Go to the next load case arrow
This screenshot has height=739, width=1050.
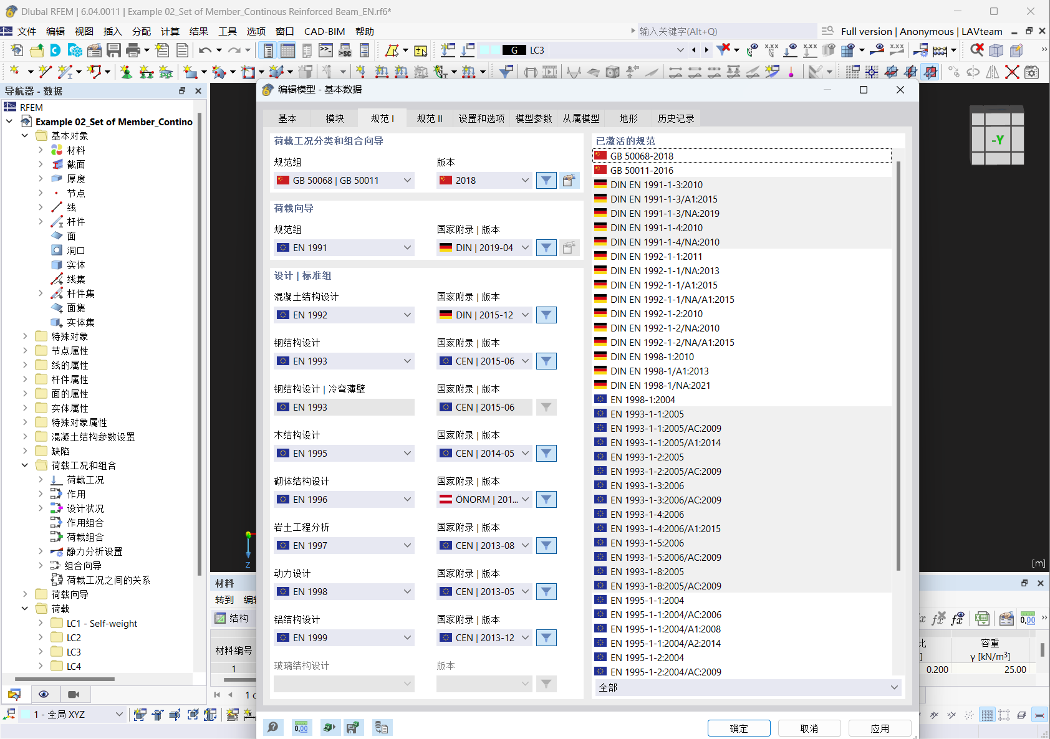coord(706,50)
